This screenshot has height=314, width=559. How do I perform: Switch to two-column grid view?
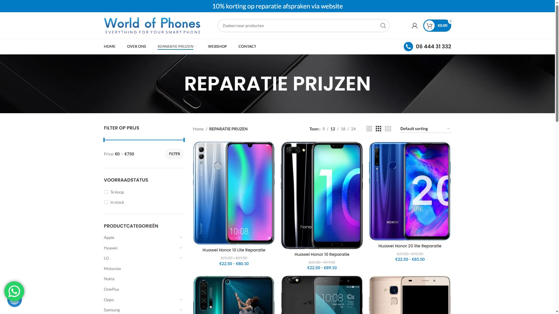(369, 129)
